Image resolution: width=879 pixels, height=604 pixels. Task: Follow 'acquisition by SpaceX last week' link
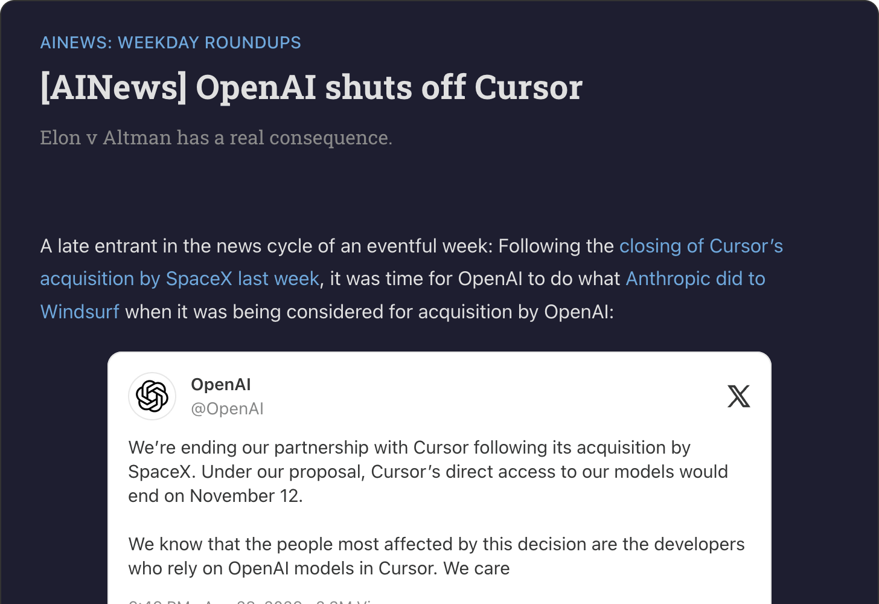(x=179, y=279)
